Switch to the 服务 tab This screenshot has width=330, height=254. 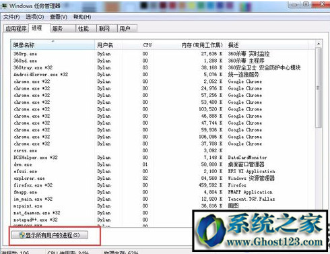63,28
